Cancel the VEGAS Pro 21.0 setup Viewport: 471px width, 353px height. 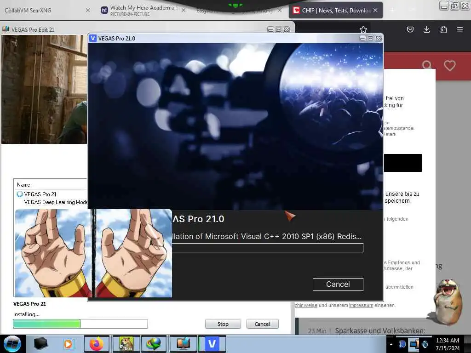tap(338, 284)
